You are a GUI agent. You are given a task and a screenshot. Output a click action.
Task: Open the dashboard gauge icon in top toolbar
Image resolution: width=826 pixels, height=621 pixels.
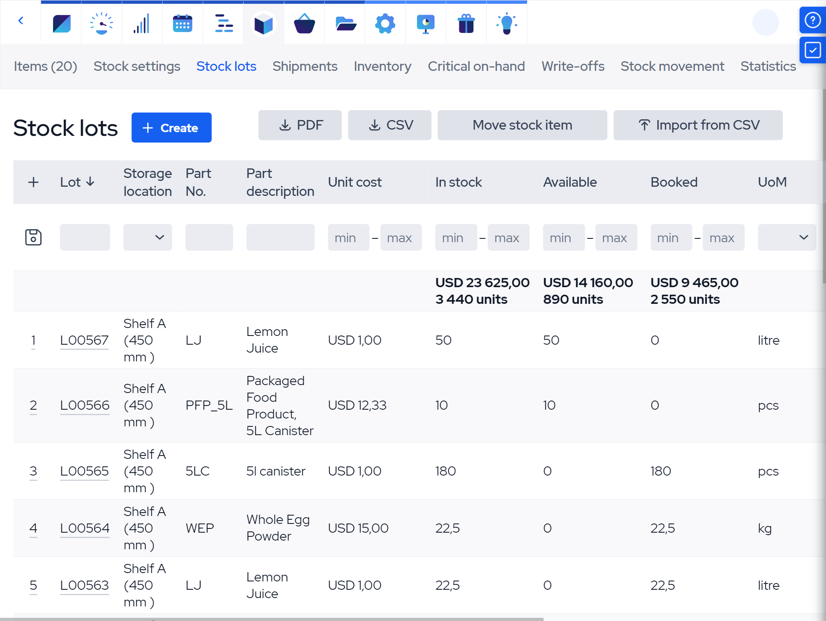(x=101, y=23)
